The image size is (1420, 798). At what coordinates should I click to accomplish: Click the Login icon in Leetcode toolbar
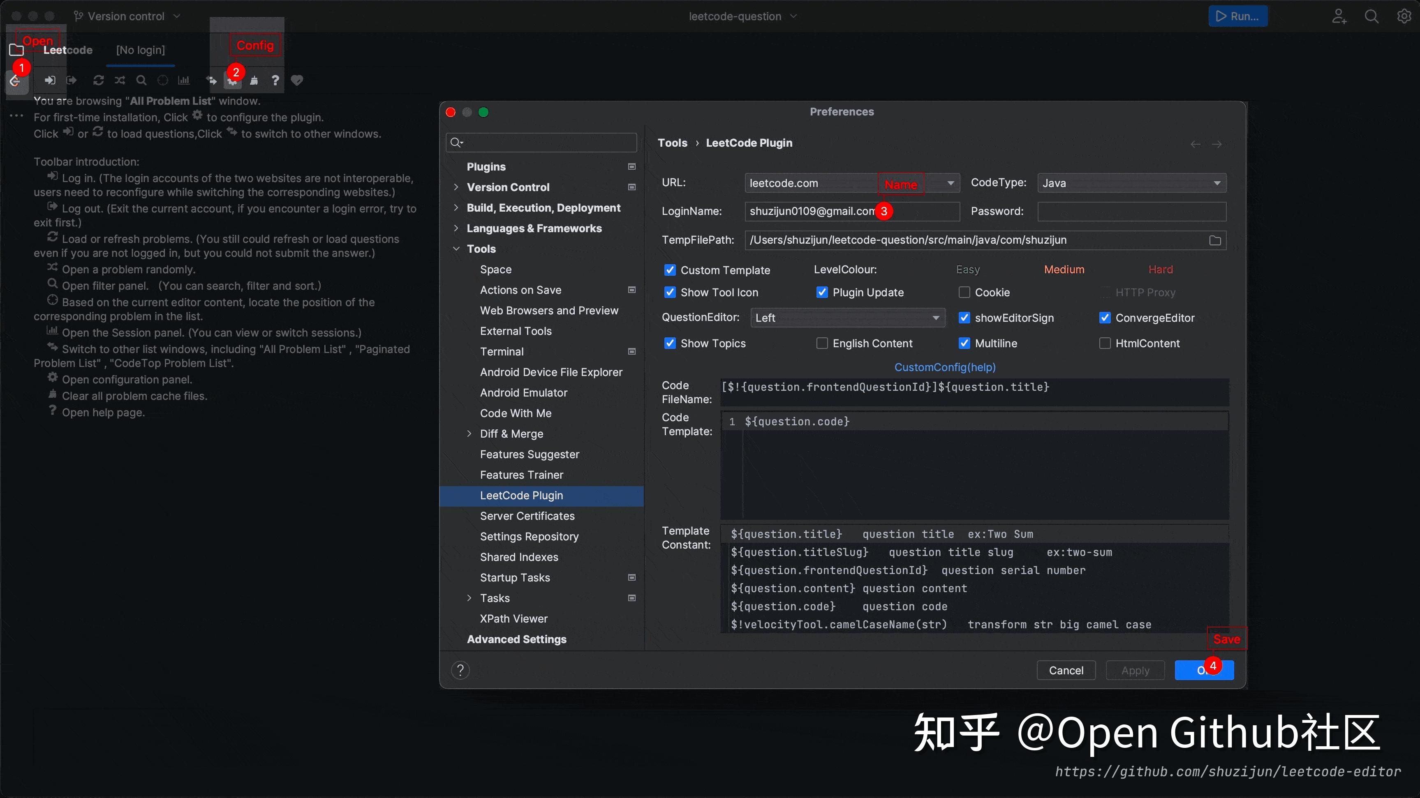[50, 81]
